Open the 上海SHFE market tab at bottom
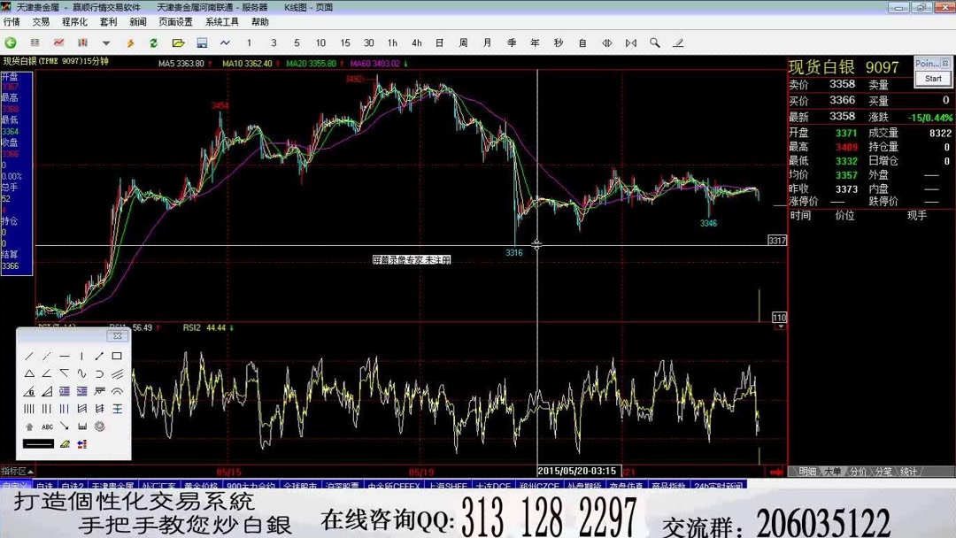This screenshot has height=538, width=956. coord(450,485)
